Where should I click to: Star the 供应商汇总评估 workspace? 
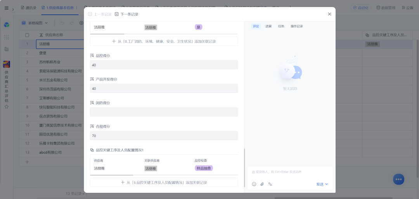(7, 106)
